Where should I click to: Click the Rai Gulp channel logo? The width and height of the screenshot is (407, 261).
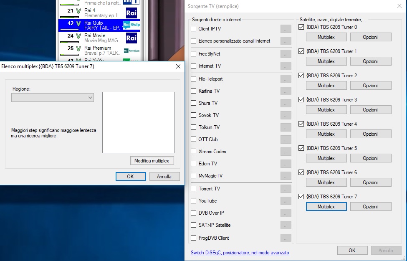131,25
